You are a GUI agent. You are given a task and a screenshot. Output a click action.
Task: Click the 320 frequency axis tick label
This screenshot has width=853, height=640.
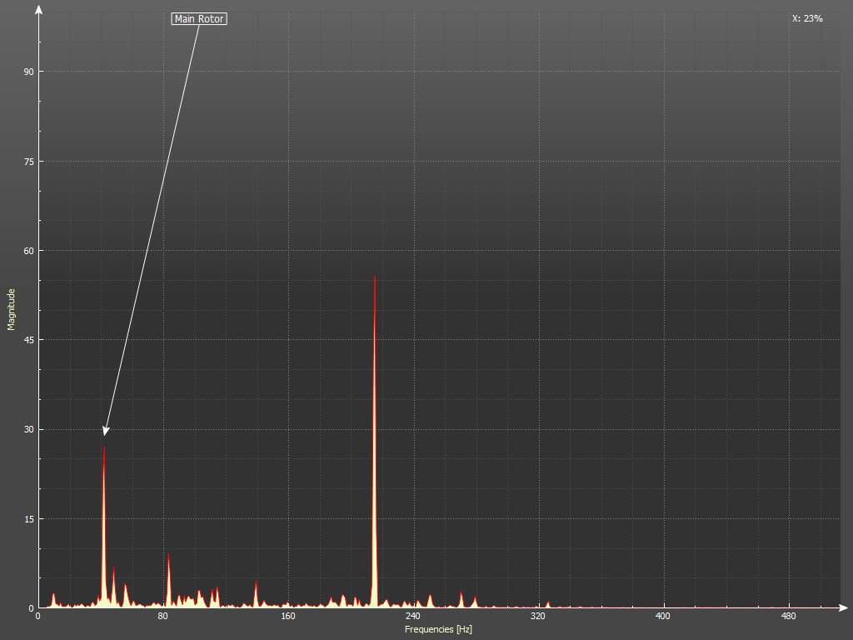click(538, 617)
